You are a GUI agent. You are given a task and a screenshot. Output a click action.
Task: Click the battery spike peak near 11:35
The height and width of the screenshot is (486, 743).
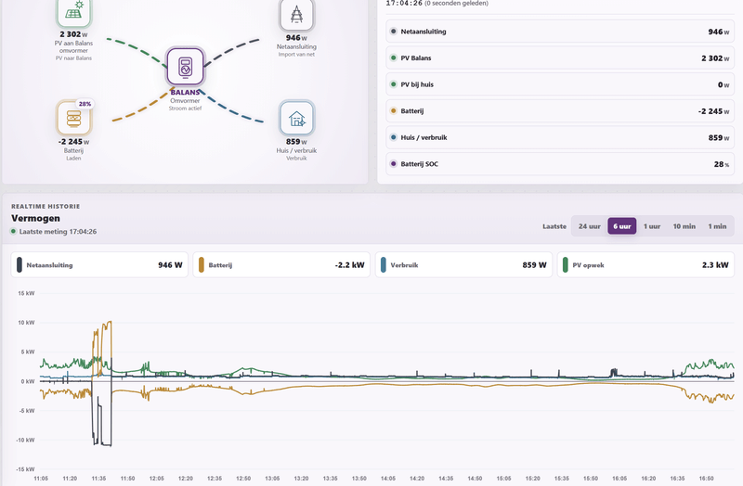point(110,322)
